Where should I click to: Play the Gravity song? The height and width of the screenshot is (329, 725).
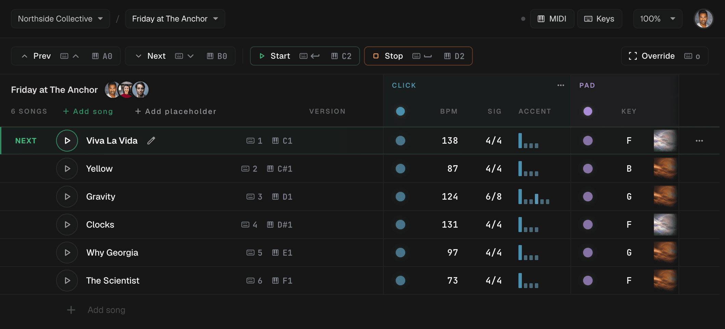point(67,197)
